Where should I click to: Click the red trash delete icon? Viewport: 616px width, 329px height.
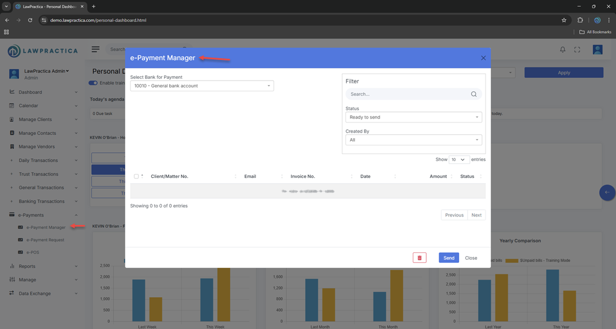tap(419, 258)
